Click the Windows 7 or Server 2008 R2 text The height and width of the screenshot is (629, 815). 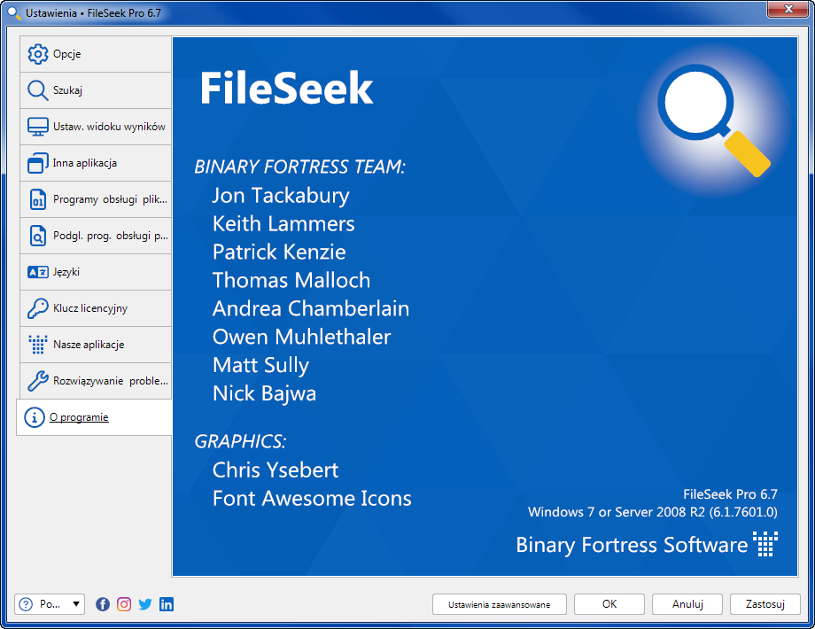click(x=653, y=512)
